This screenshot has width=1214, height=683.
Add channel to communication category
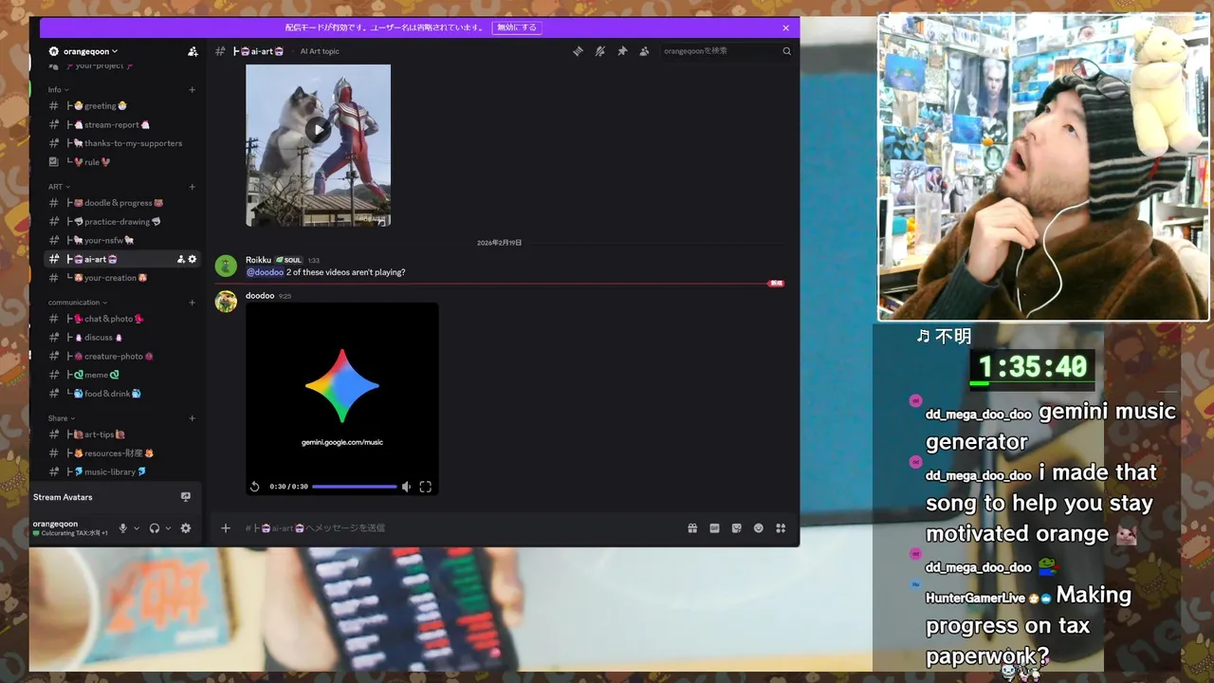[193, 303]
